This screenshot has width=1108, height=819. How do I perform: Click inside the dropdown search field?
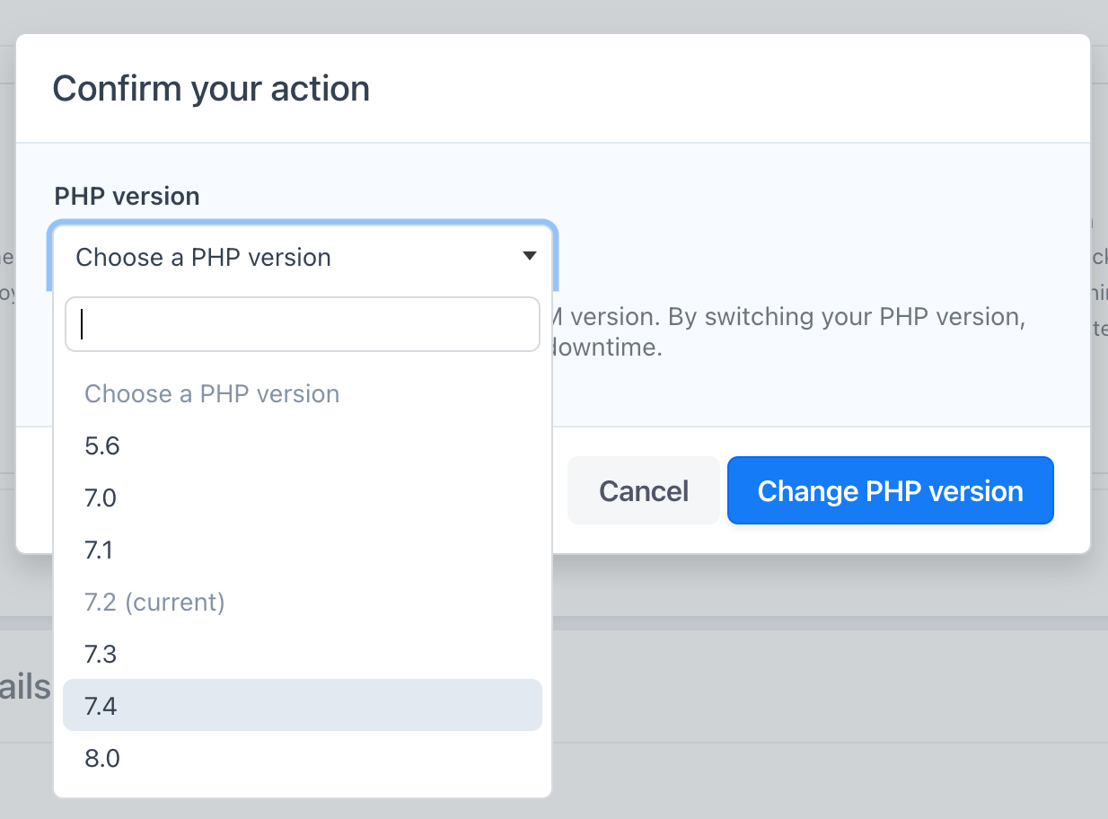coord(303,324)
